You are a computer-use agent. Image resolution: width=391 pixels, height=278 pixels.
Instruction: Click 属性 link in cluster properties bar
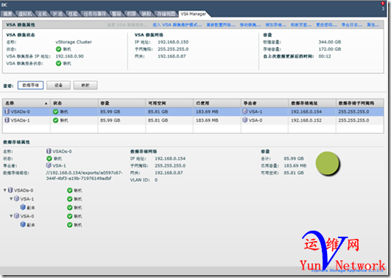[373, 25]
